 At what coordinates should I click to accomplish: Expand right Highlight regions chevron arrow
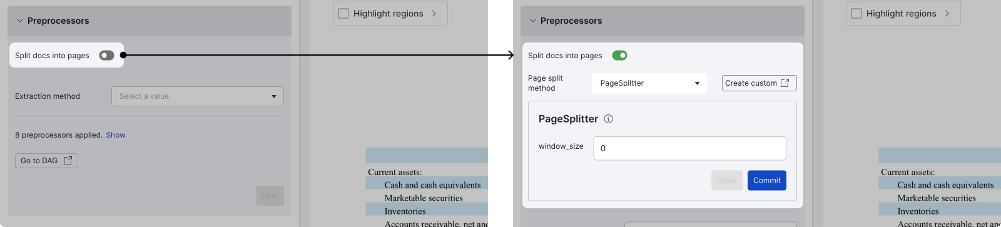(947, 13)
